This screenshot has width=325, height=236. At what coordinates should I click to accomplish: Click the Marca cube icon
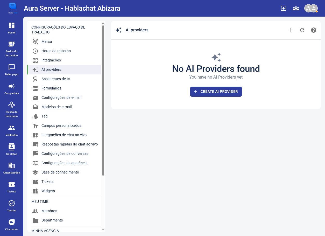coord(35,41)
